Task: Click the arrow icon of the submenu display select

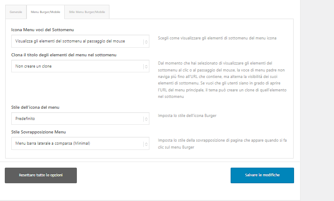Action: [x=146, y=42]
